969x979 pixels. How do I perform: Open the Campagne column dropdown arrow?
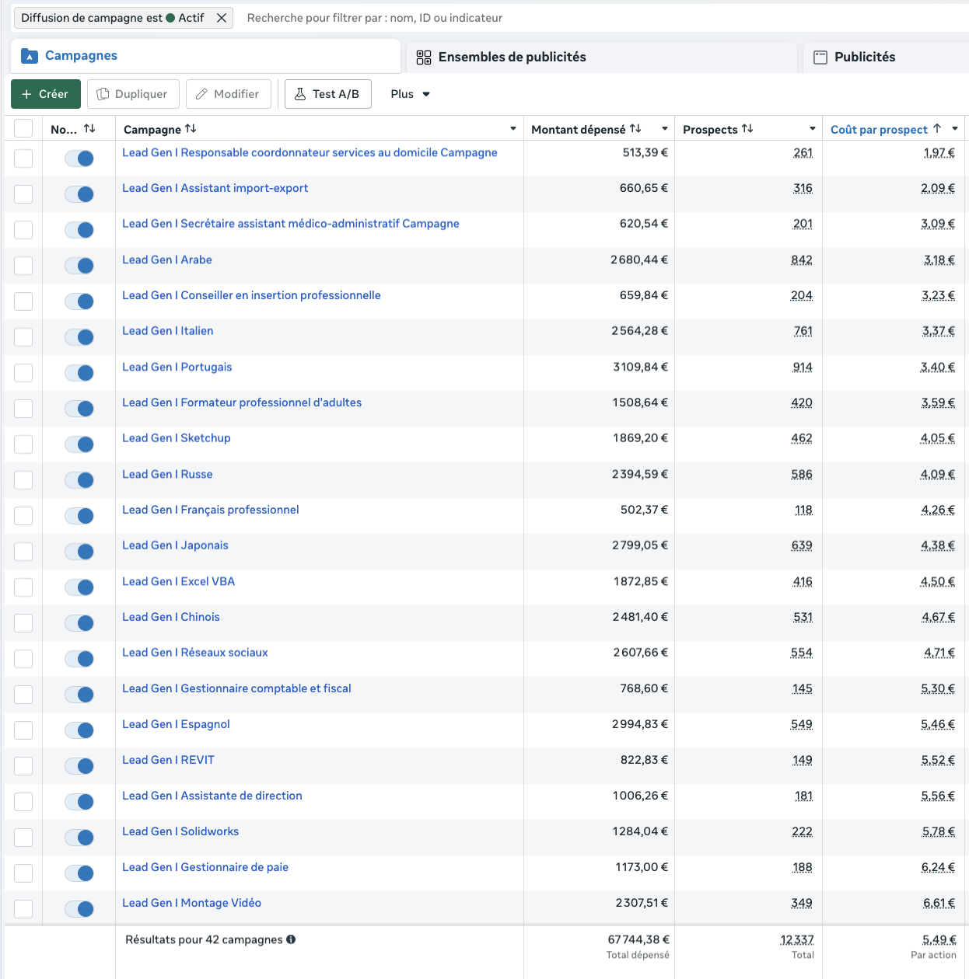click(513, 129)
